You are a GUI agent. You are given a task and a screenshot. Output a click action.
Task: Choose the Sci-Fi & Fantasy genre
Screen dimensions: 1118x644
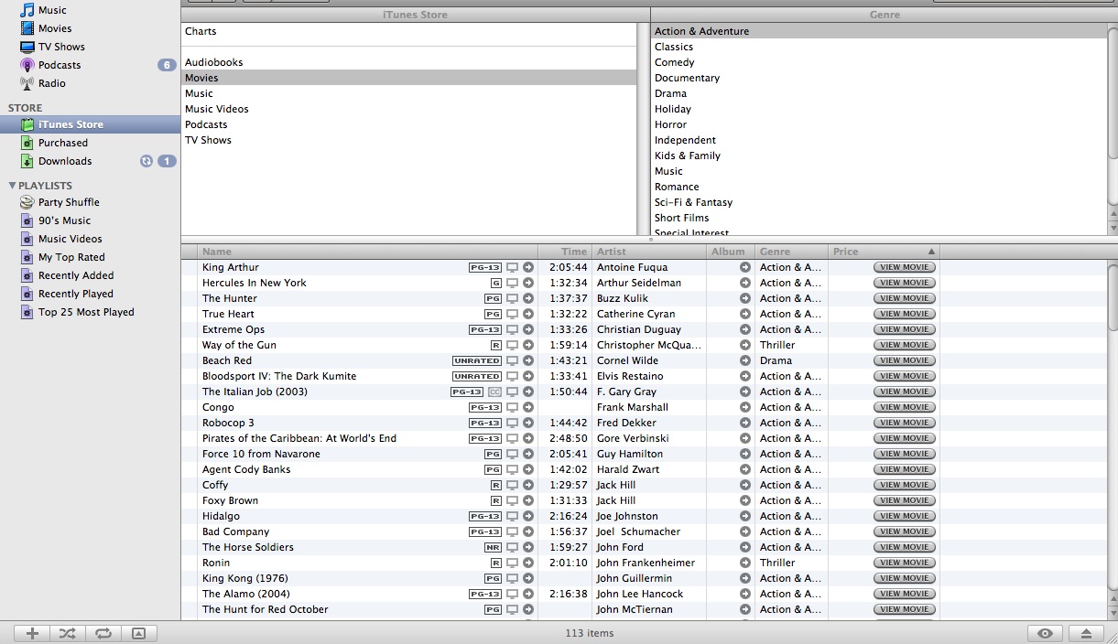point(879,202)
